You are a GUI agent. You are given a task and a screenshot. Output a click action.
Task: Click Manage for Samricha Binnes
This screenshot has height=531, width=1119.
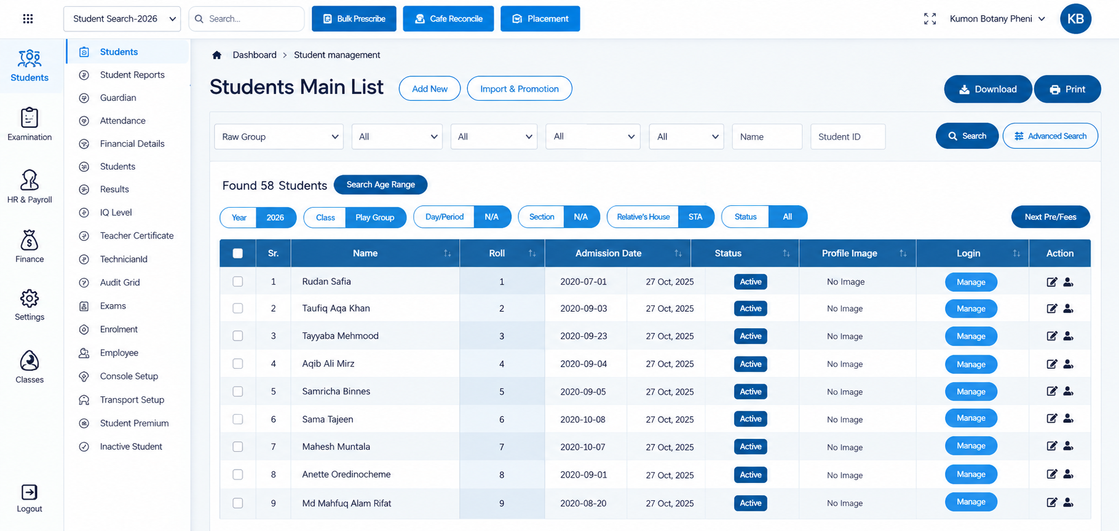point(971,391)
